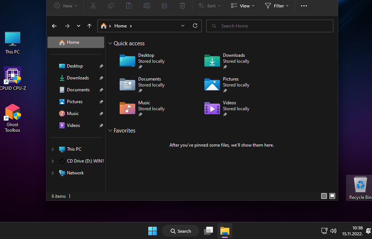This screenshot has width=372, height=239.
Task: Click the Search button on taskbar
Action: tap(181, 231)
